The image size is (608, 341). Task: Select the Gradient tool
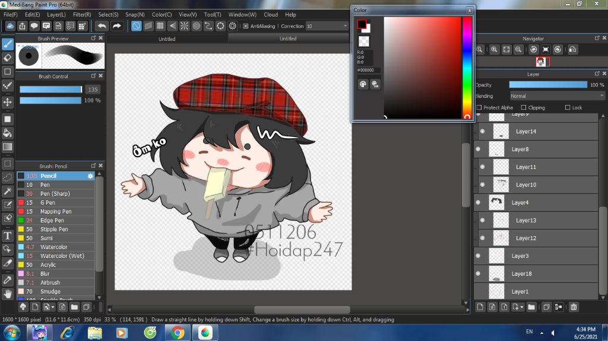(7, 147)
